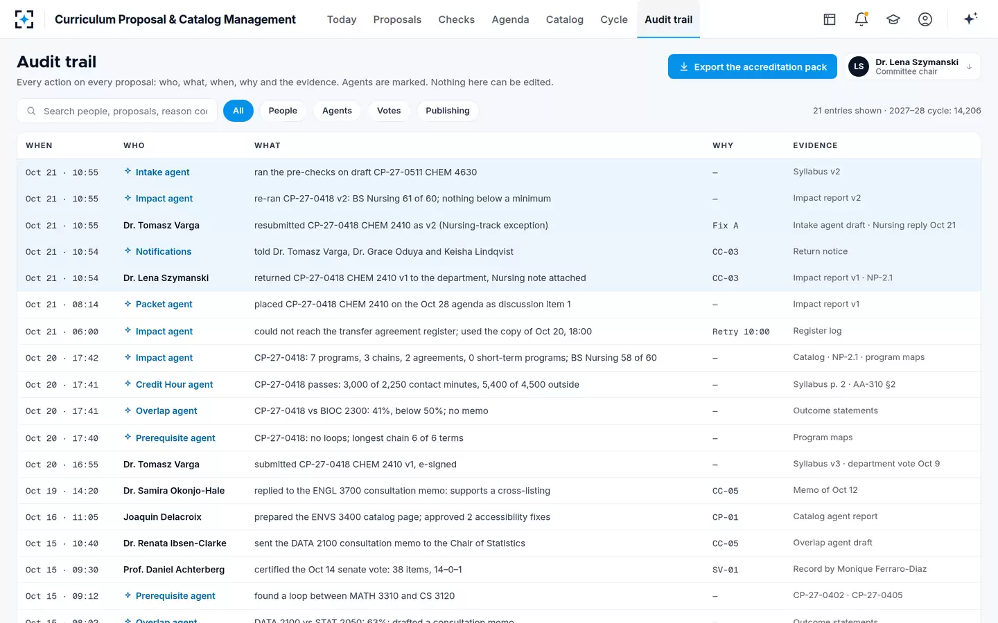Click the EVIDENCE column header
Screen dimensions: 998x623
pyautogui.click(x=815, y=145)
